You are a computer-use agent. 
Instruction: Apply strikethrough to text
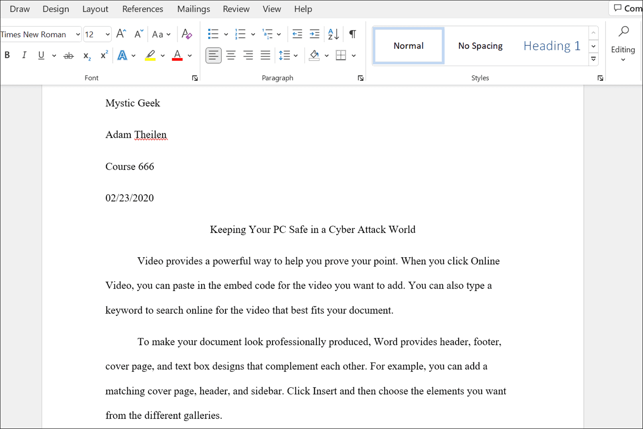tap(69, 55)
